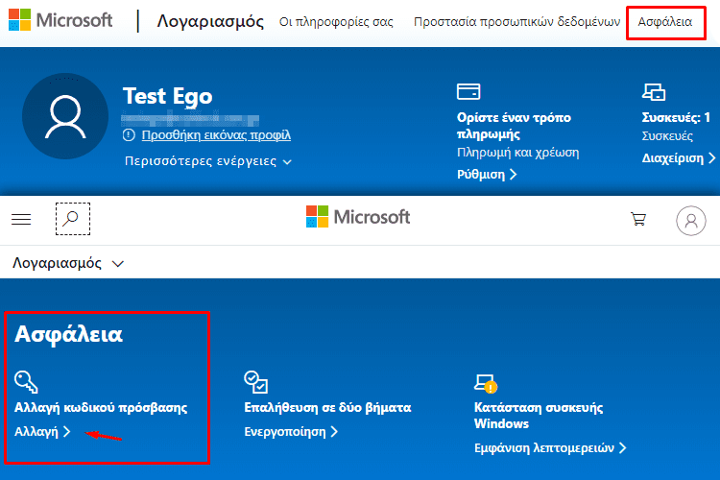Click the Windows device status icon
Screen dimensions: 720x480
pyautogui.click(x=486, y=384)
